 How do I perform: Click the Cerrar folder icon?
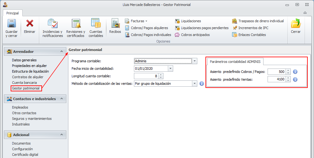pos(296,23)
